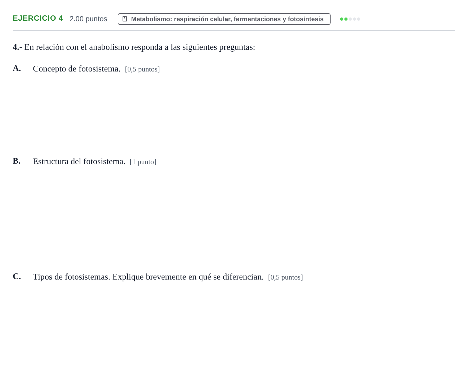Screen dimensions: 468x378
Task: Click the [0,5 puntos] score of question A
Action: (x=142, y=69)
